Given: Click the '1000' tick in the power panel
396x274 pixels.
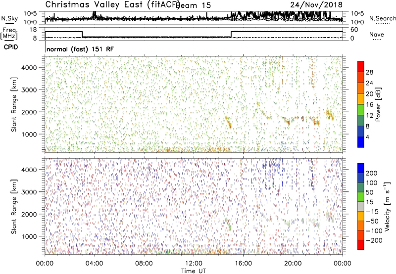Looking at the screenshot, I should [x=29, y=134].
